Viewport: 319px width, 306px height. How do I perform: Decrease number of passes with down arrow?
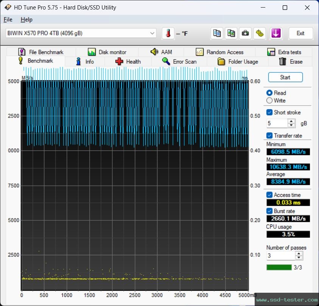299,257
